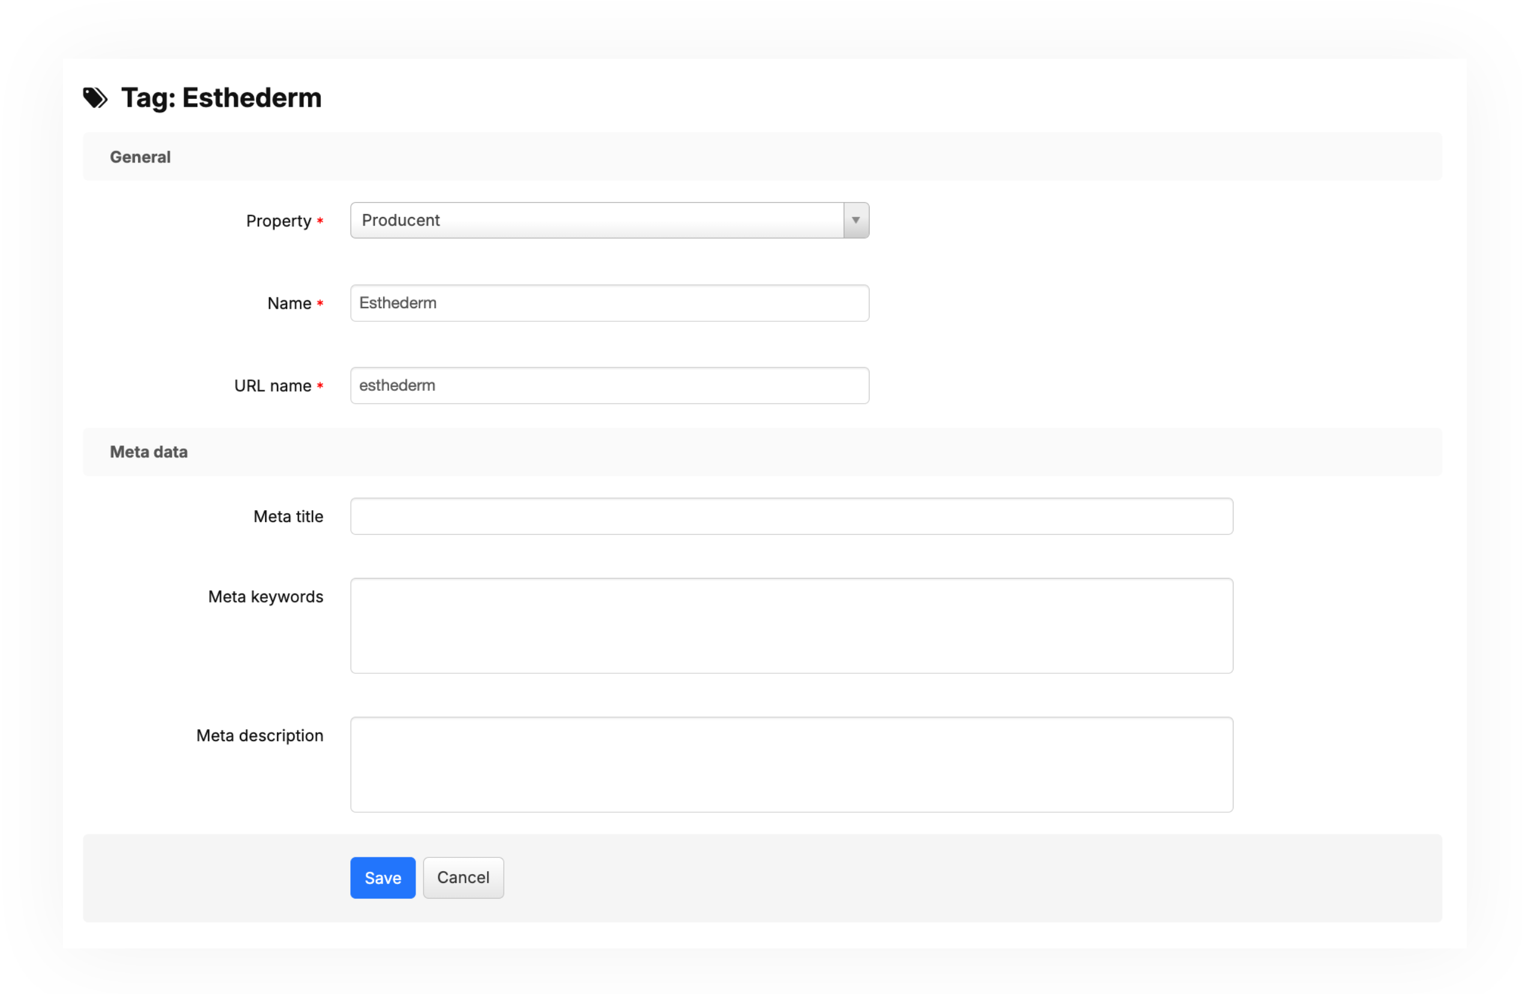Click the URL name input field
The width and height of the screenshot is (1522, 994).
[609, 385]
